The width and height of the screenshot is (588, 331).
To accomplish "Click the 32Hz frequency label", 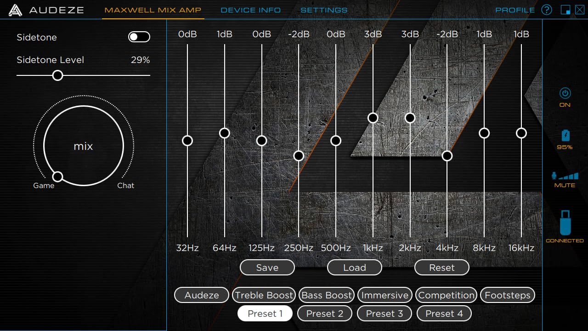I will click(x=187, y=248).
